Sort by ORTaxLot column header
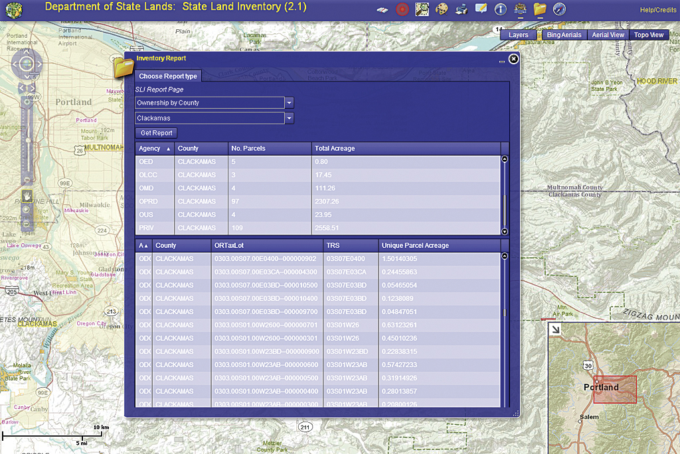Screen dimensions: 680x454 pyautogui.click(x=267, y=245)
